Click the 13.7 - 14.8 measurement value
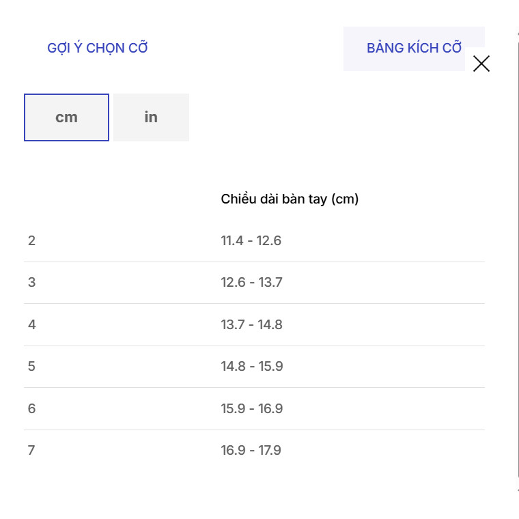Viewport: 519px width, 519px height. (251, 324)
